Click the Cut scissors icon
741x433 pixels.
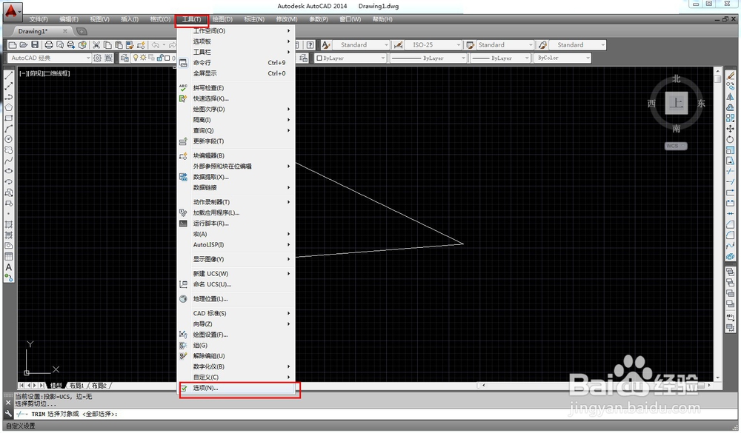pos(96,45)
